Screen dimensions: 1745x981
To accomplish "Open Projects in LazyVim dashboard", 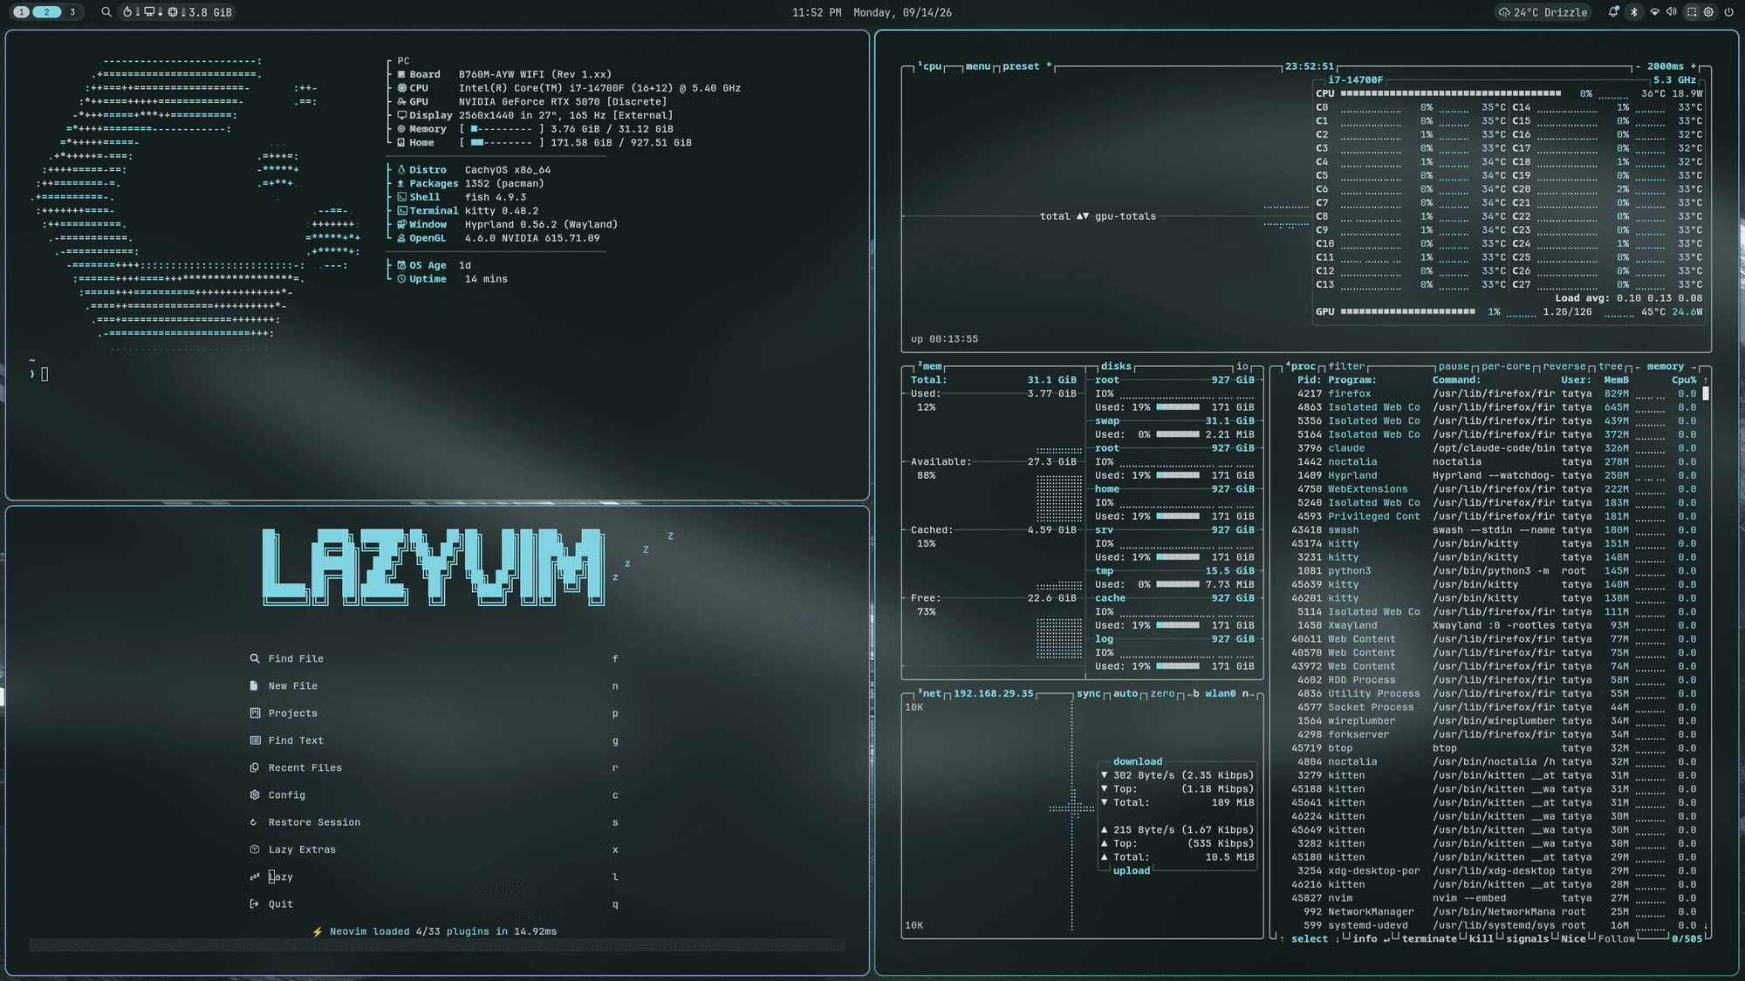I will pos(435,713).
